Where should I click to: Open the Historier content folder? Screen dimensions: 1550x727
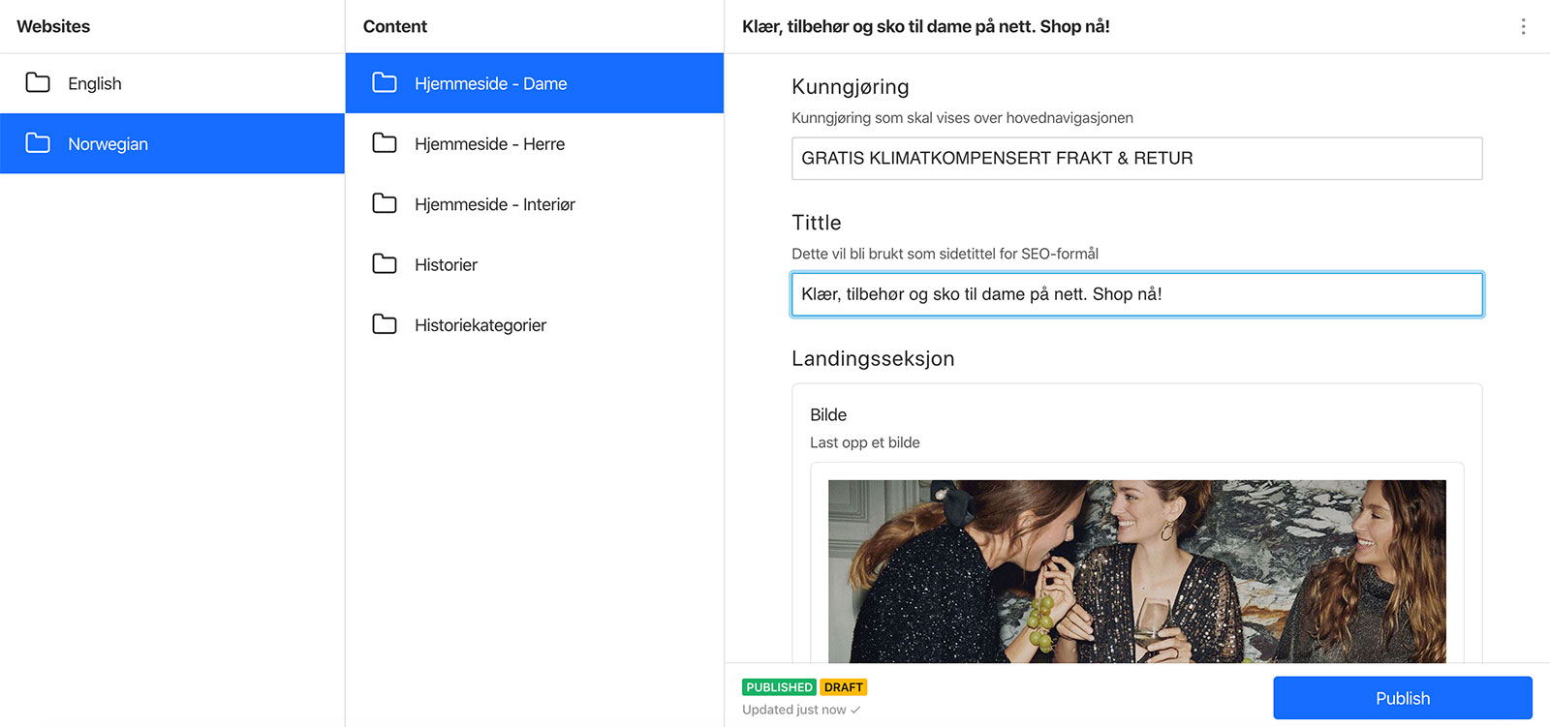pos(535,264)
